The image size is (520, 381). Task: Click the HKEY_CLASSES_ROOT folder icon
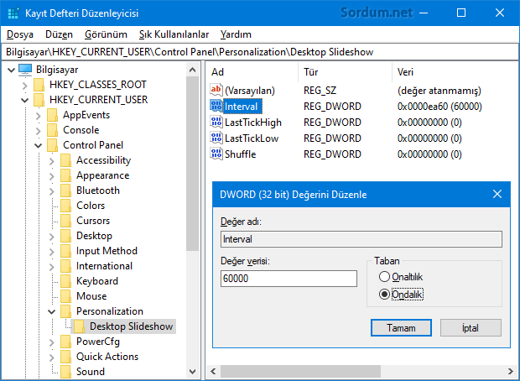coord(39,85)
